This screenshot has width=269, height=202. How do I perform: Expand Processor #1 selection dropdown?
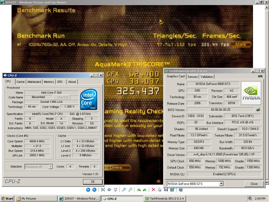coord(51,166)
